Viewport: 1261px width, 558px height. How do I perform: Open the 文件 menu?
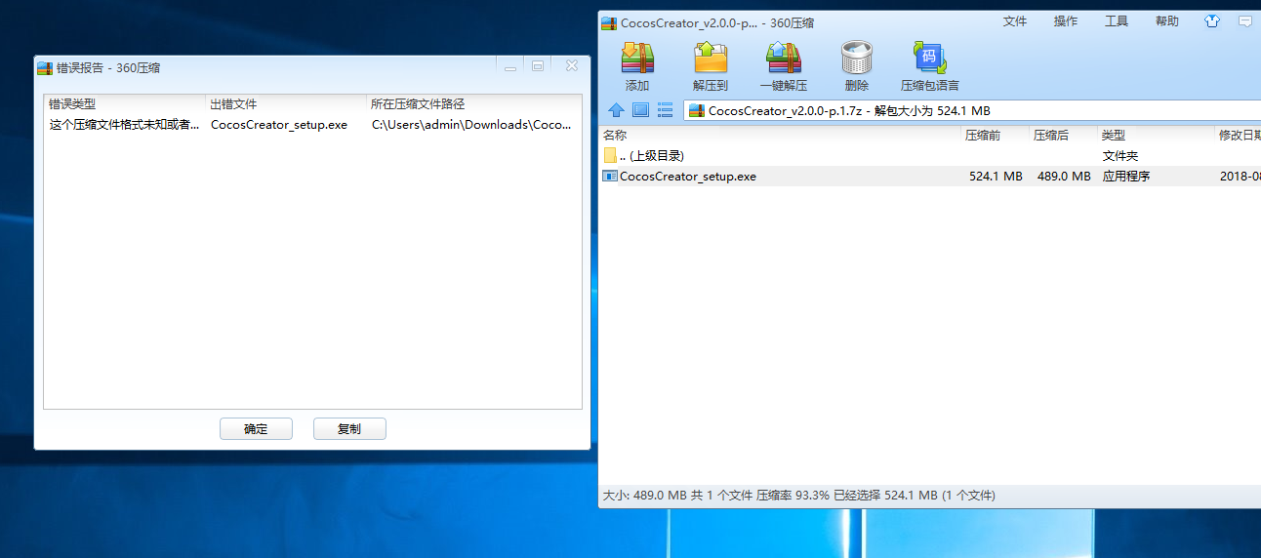tap(1015, 21)
